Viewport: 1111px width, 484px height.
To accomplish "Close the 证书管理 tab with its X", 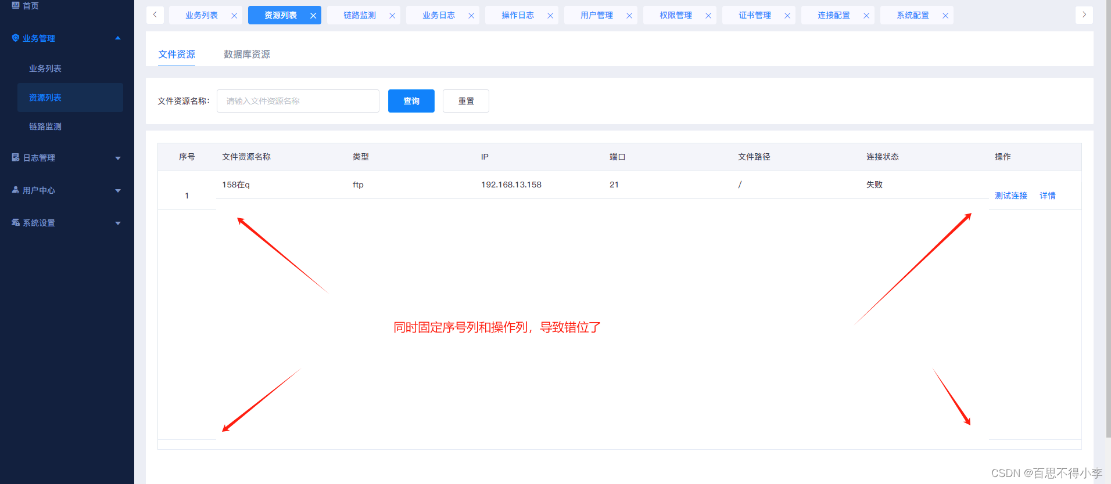I will point(787,16).
